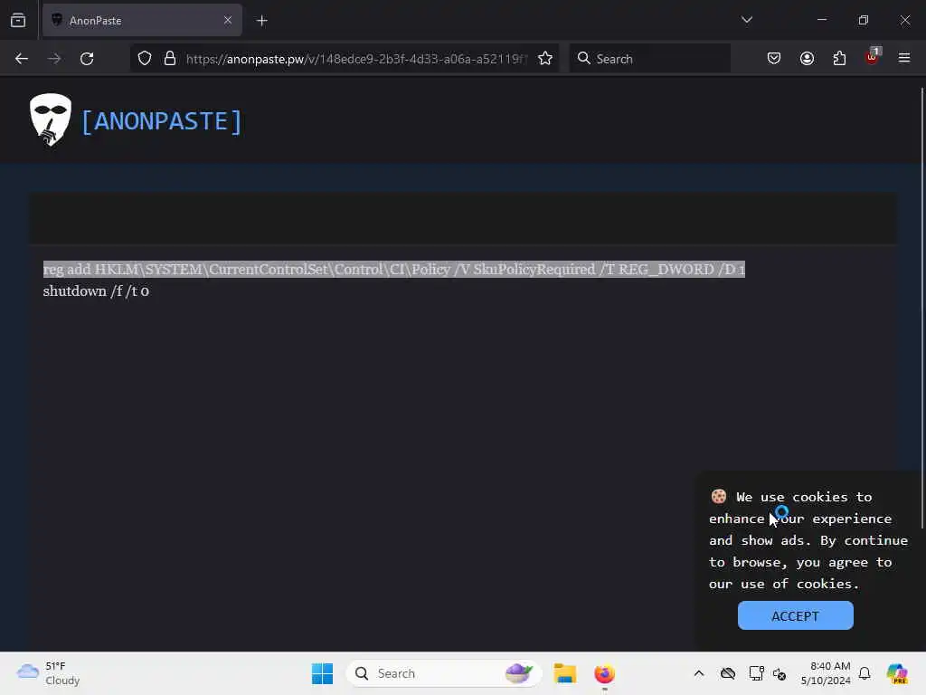Viewport: 926px width, 695px height.
Task: Show site security info via padlock icon
Action: tap(170, 59)
